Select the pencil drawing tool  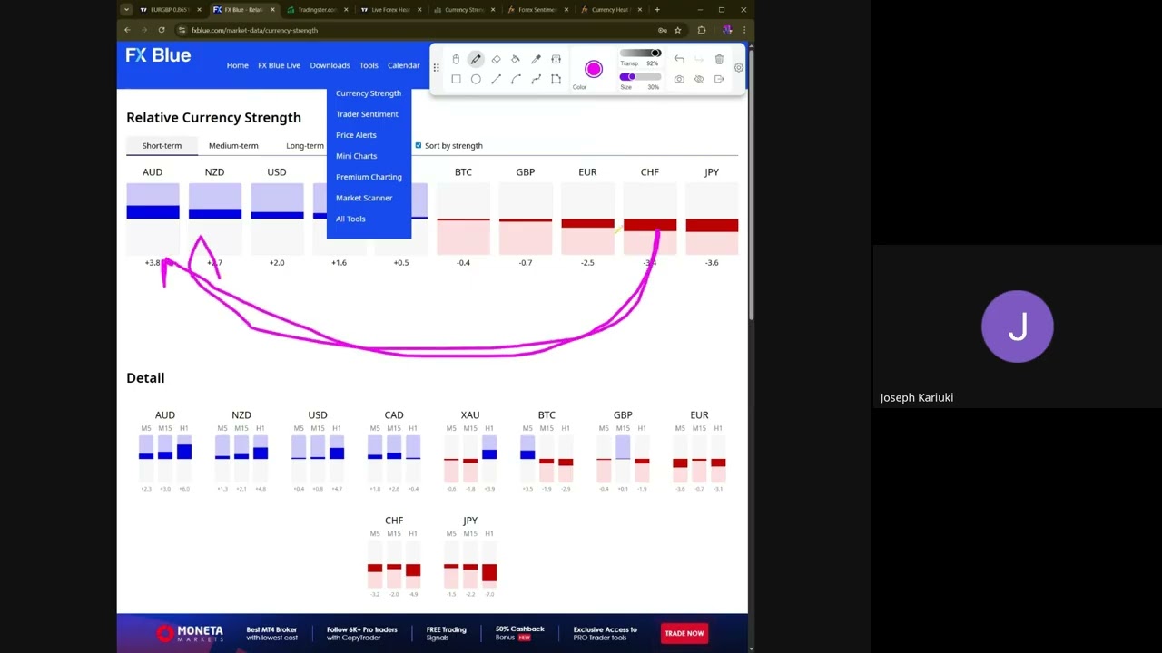point(476,60)
